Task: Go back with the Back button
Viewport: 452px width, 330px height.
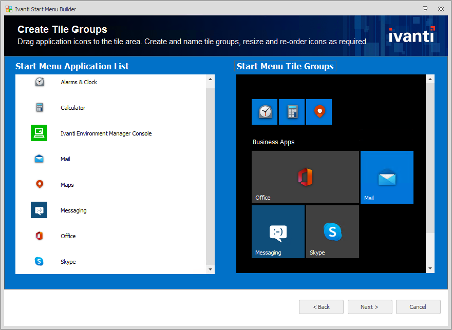Action: [322, 307]
